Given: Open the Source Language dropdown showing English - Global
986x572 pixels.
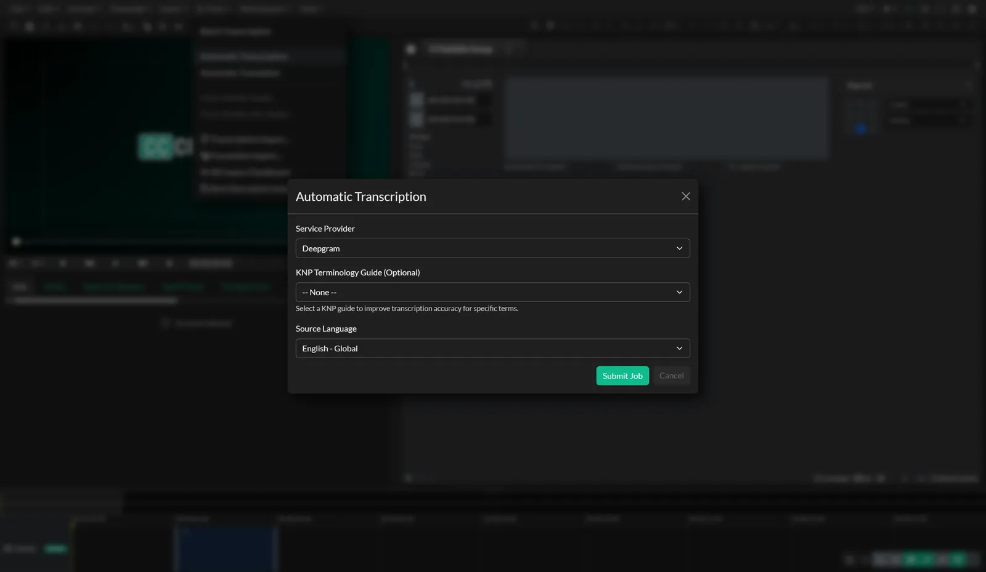Looking at the screenshot, I should [x=492, y=348].
